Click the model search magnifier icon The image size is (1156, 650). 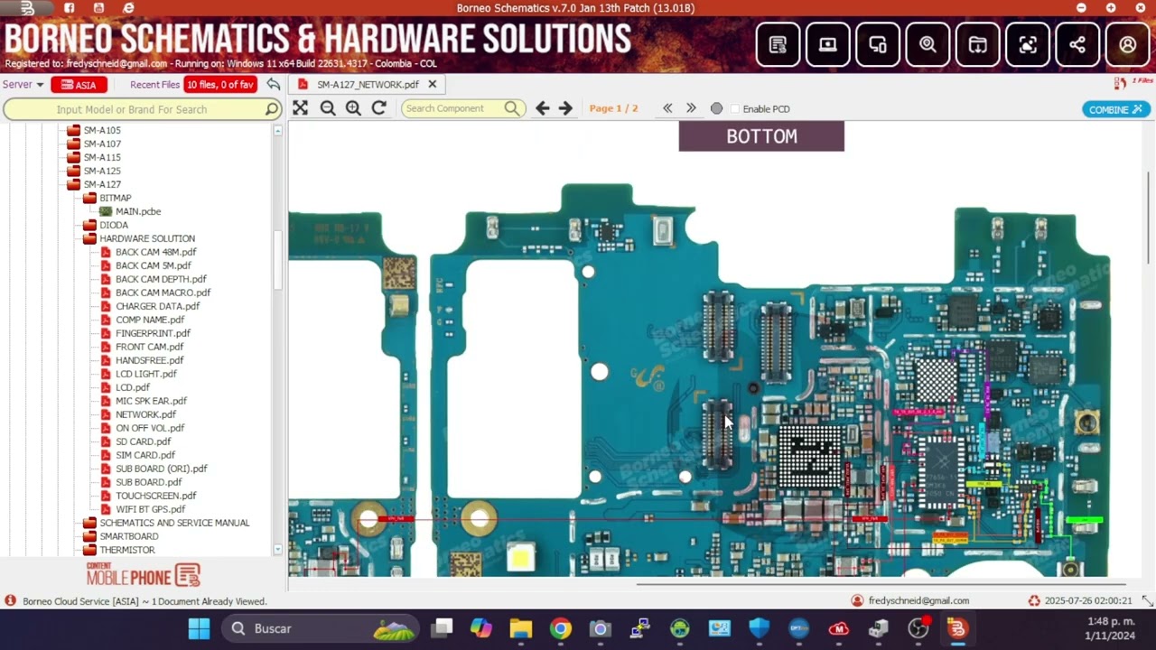click(x=272, y=109)
